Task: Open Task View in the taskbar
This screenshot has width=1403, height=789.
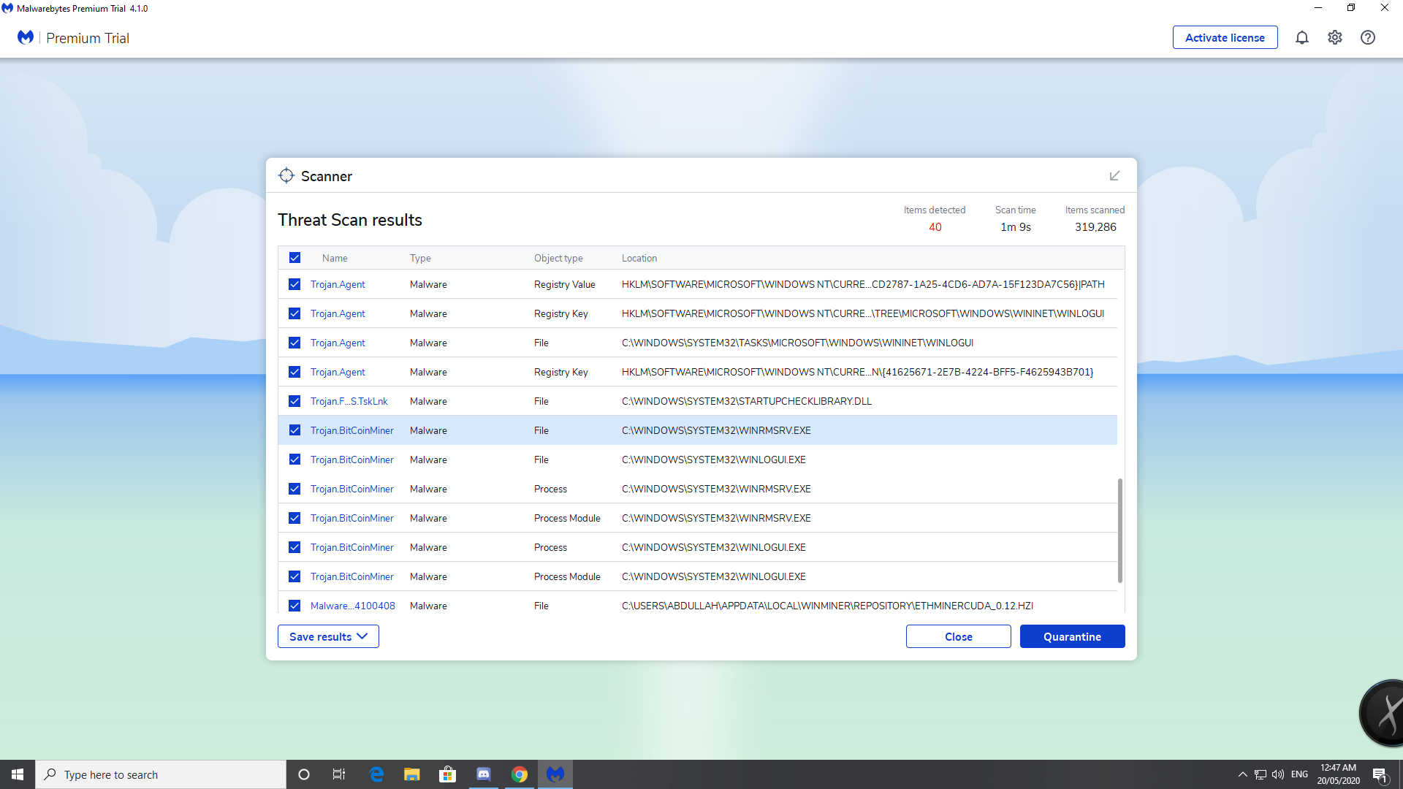Action: [x=339, y=774]
